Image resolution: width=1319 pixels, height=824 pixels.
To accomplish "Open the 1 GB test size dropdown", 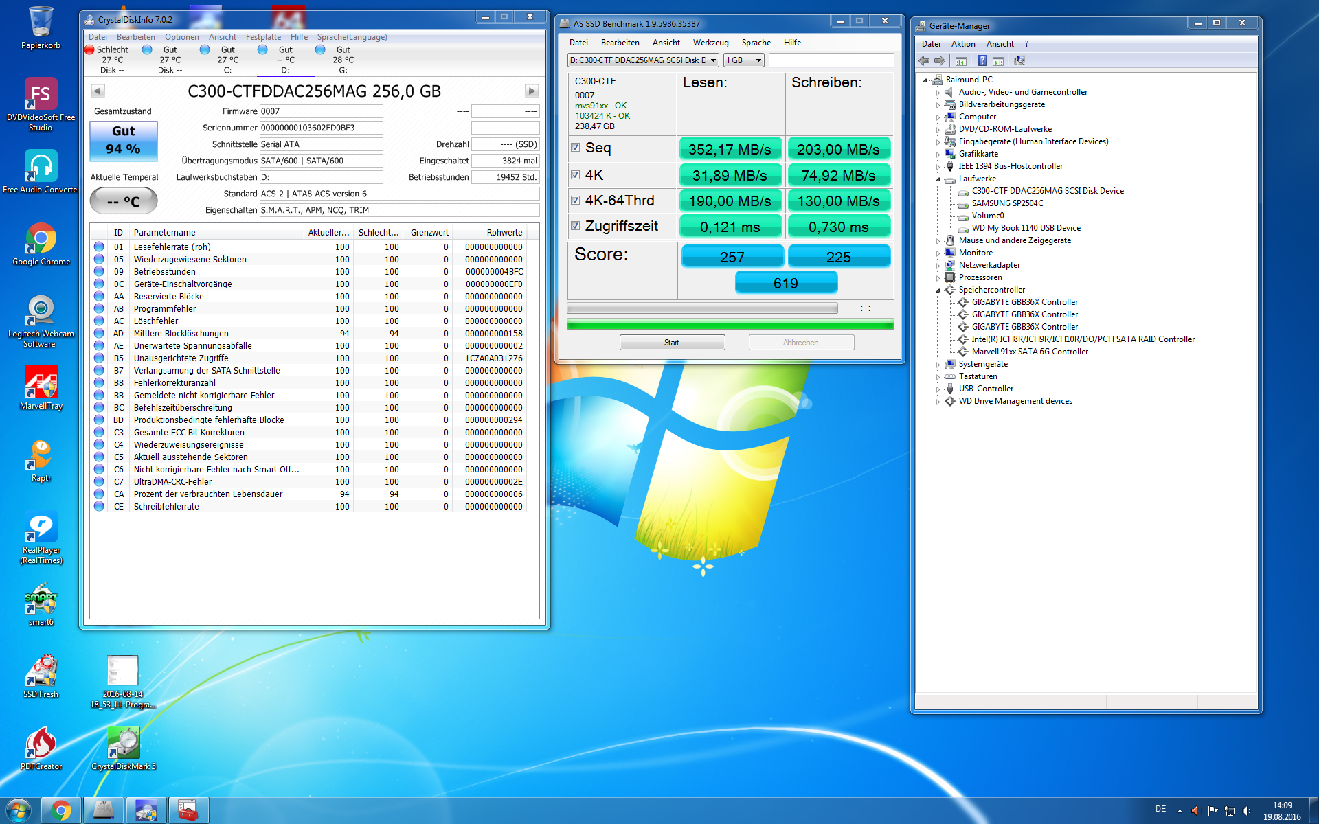I will pyautogui.click(x=744, y=60).
